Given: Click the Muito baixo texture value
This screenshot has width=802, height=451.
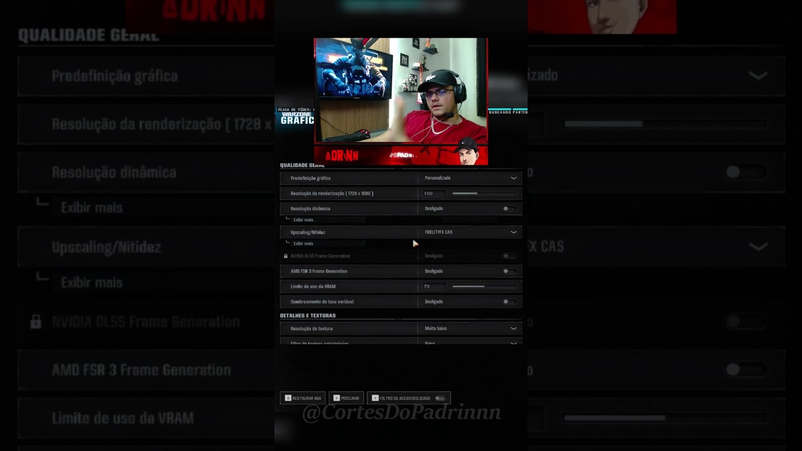Looking at the screenshot, I should coord(435,328).
